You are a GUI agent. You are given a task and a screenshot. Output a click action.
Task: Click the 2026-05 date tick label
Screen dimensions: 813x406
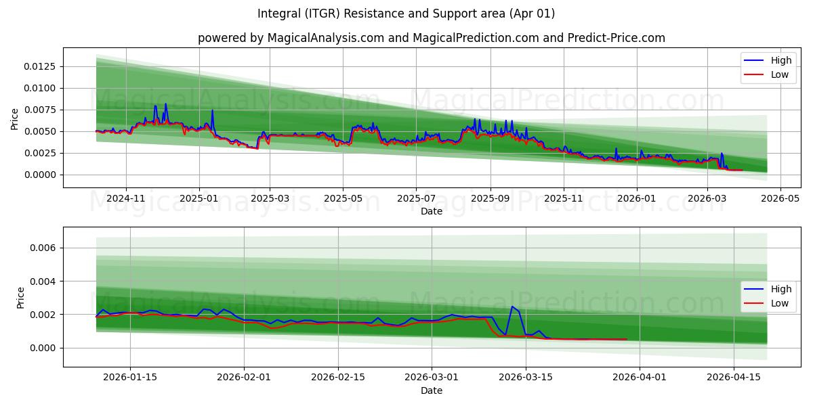(x=780, y=198)
